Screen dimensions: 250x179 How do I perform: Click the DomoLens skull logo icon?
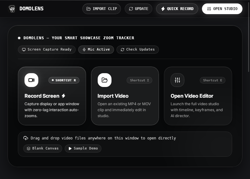click(x=12, y=9)
